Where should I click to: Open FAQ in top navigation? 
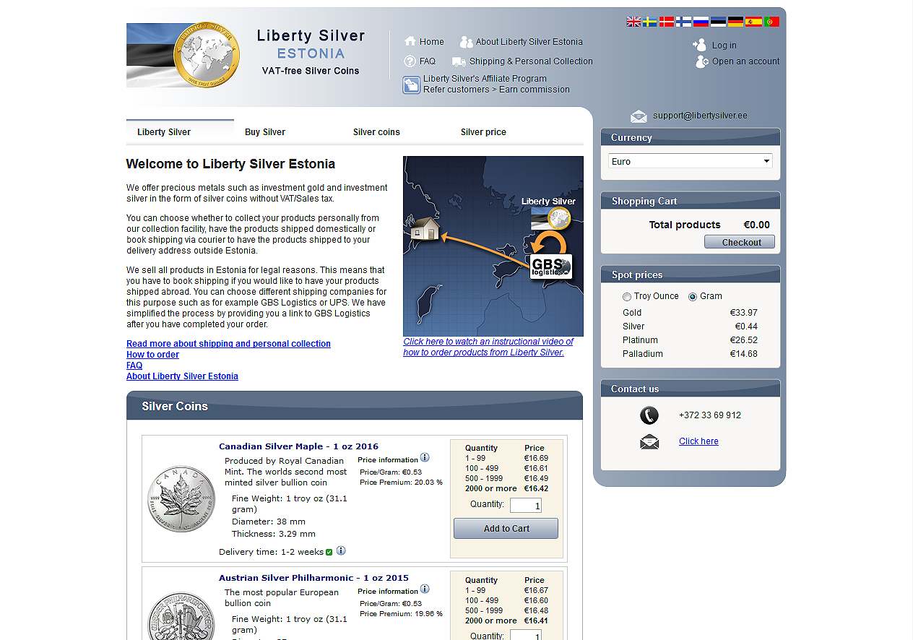(x=428, y=61)
